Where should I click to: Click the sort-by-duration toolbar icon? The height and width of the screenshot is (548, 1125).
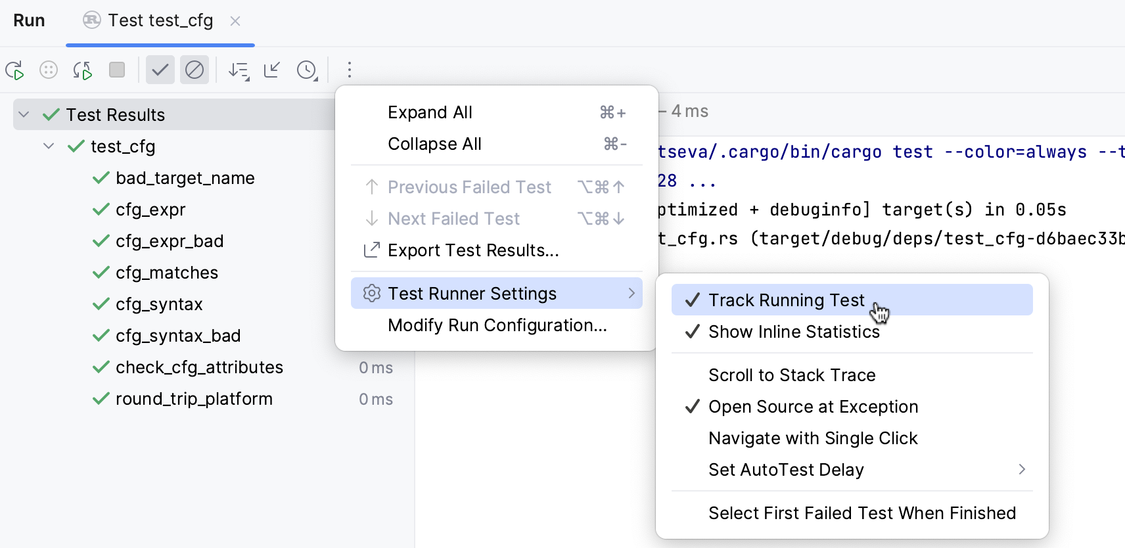(239, 70)
